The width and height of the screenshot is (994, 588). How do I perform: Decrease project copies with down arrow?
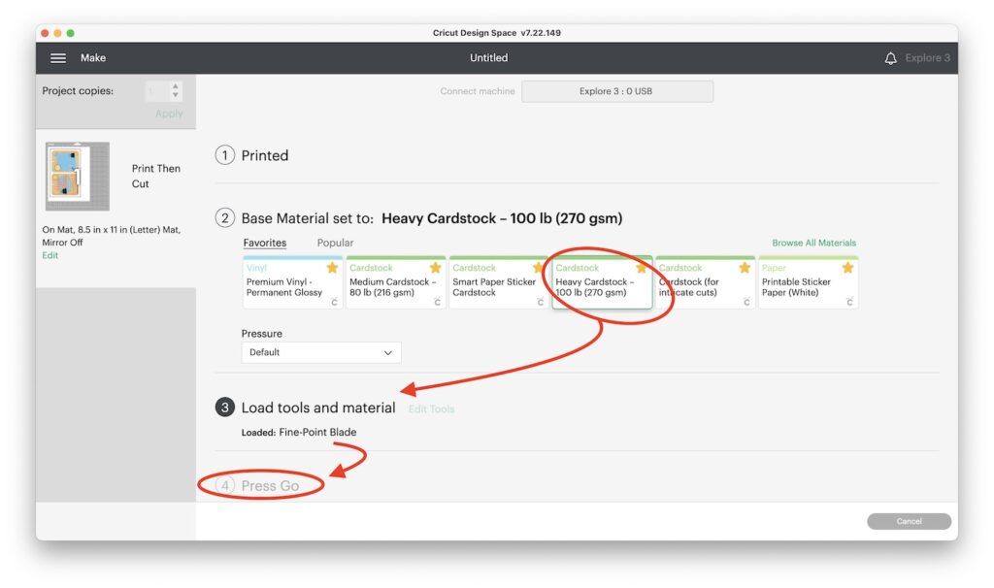(176, 95)
